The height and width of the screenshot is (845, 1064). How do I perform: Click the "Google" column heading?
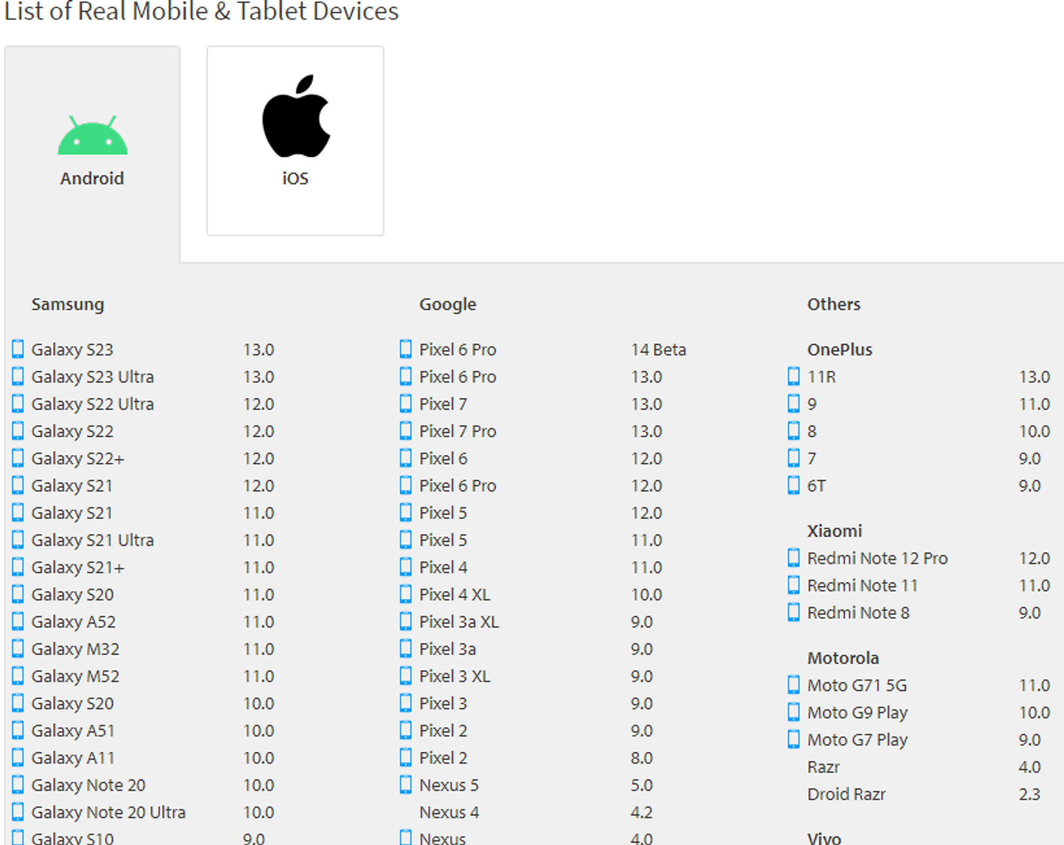tap(448, 304)
